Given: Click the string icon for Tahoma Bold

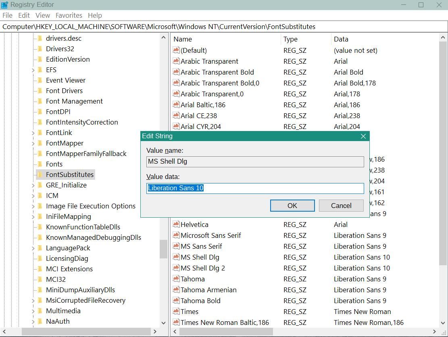Looking at the screenshot, I should [x=176, y=300].
